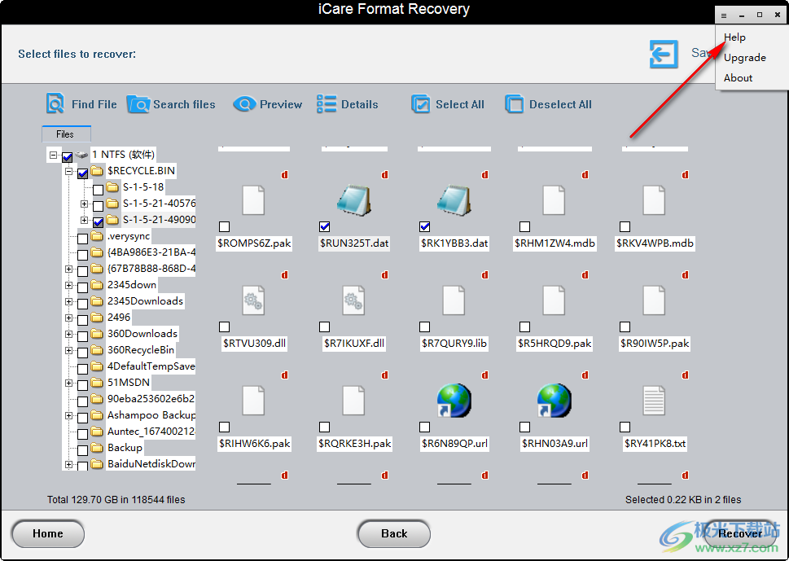
Task: Click the Back button
Action: point(394,534)
